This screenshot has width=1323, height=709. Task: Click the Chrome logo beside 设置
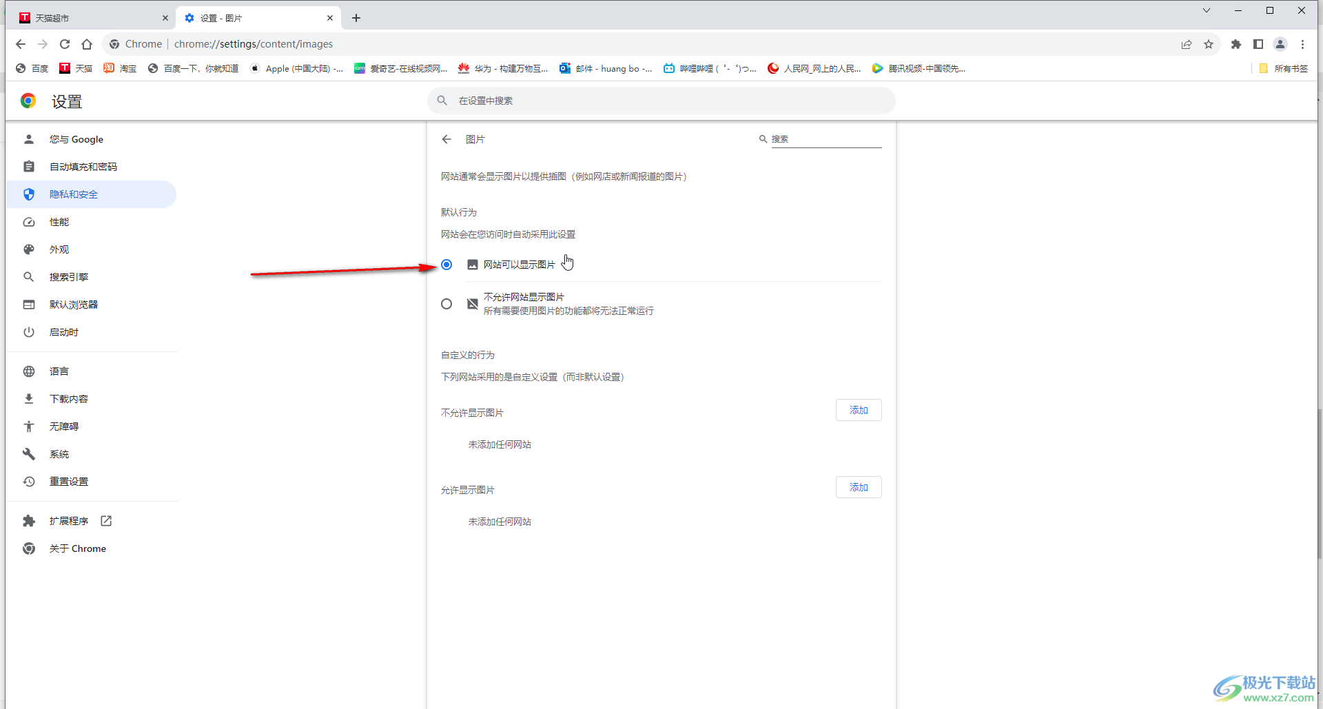(28, 101)
